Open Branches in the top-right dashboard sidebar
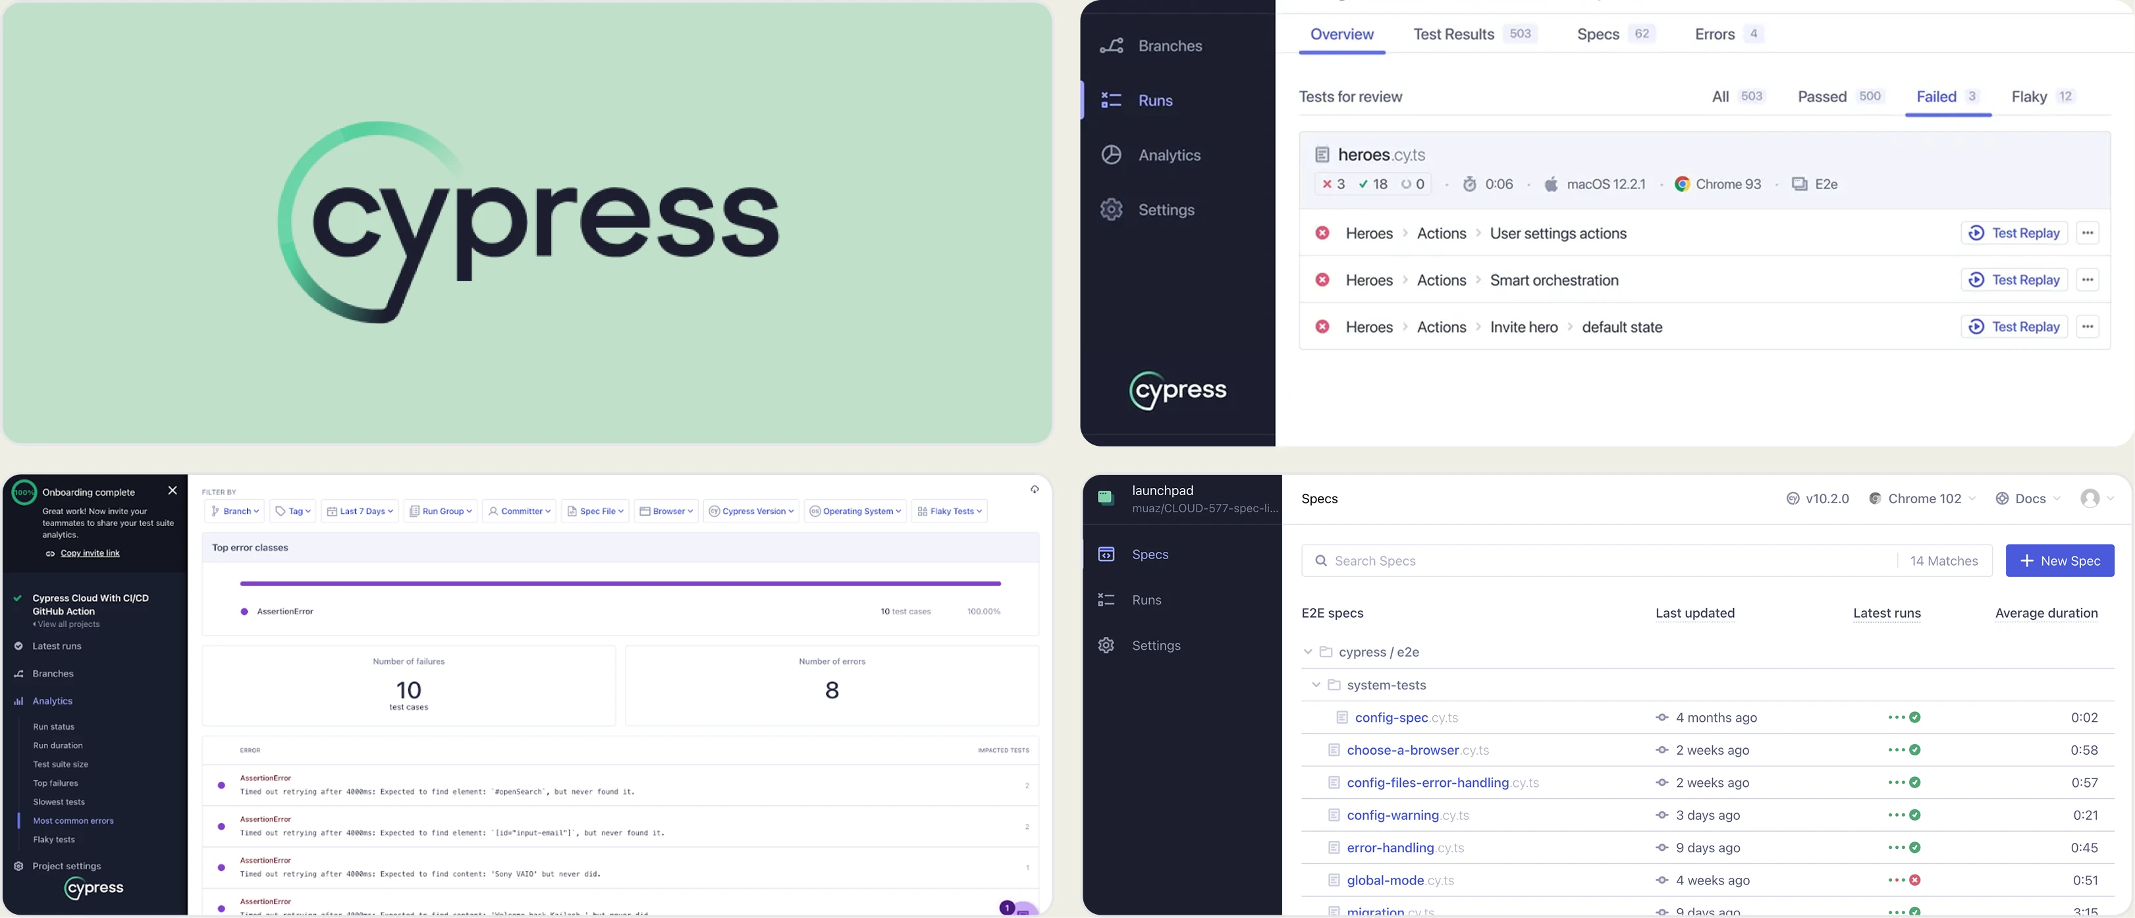This screenshot has height=918, width=2135. tap(1151, 45)
